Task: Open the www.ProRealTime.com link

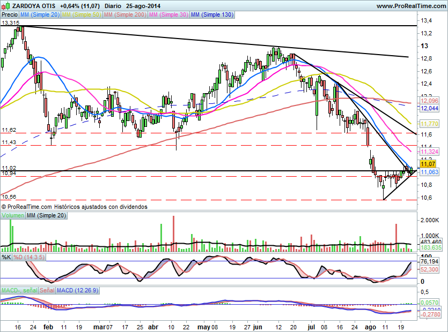Action: point(410,6)
